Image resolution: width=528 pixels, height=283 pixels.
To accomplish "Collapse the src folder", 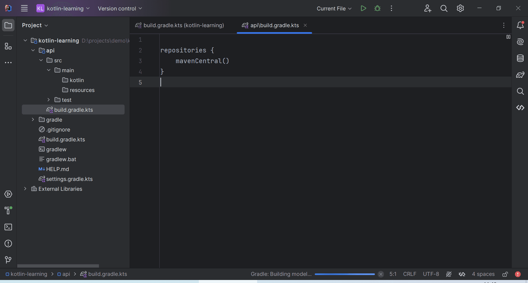I will pyautogui.click(x=41, y=60).
